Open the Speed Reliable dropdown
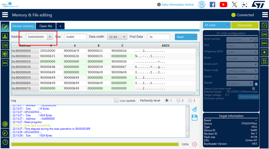 point(242,77)
